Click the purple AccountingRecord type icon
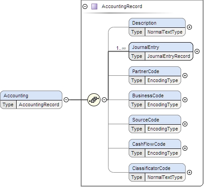 coord(94,7)
